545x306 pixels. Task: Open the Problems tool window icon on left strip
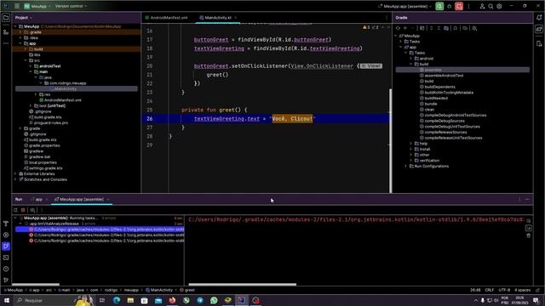coord(6,269)
